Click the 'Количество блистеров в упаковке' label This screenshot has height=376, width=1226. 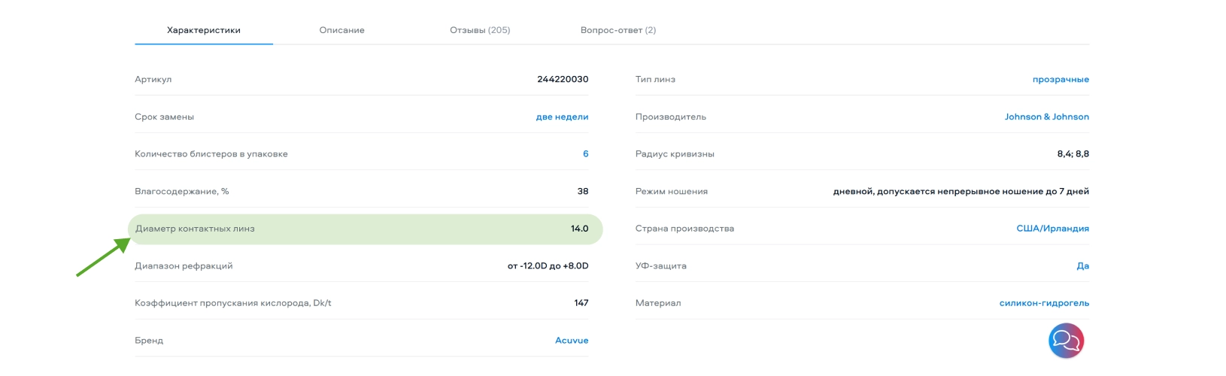coord(211,154)
